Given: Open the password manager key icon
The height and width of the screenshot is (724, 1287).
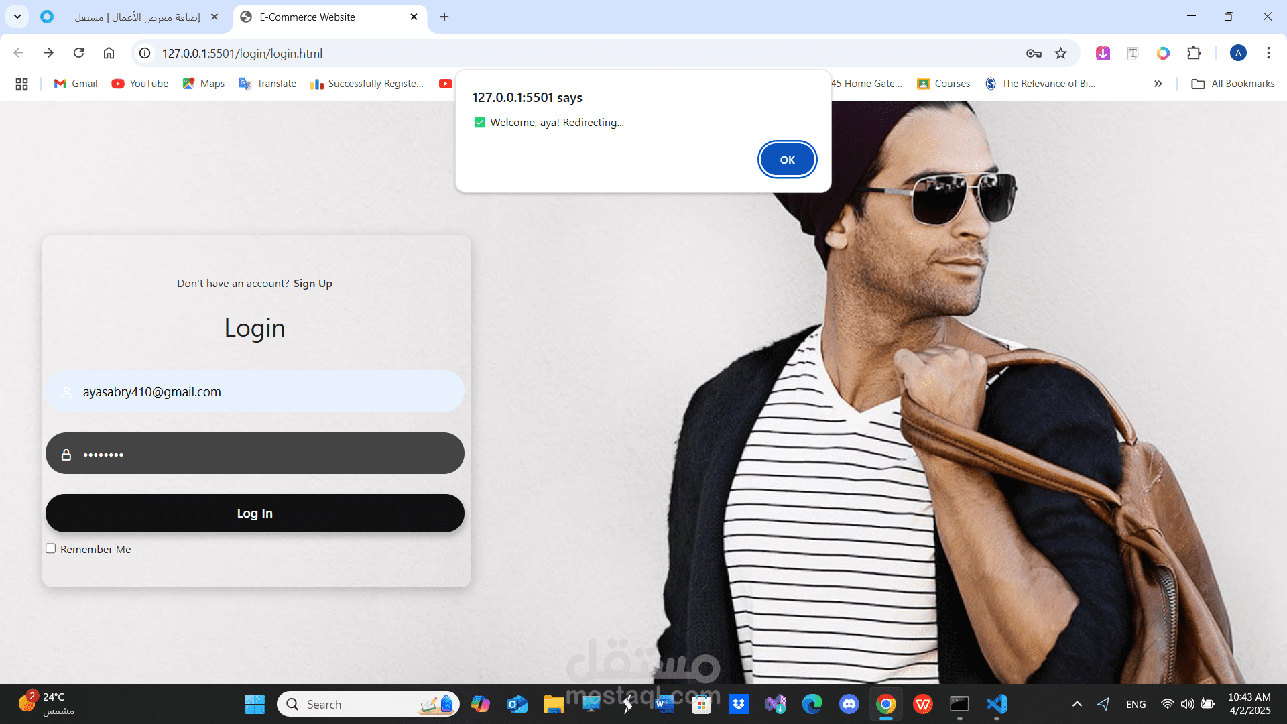Looking at the screenshot, I should pos(1033,53).
